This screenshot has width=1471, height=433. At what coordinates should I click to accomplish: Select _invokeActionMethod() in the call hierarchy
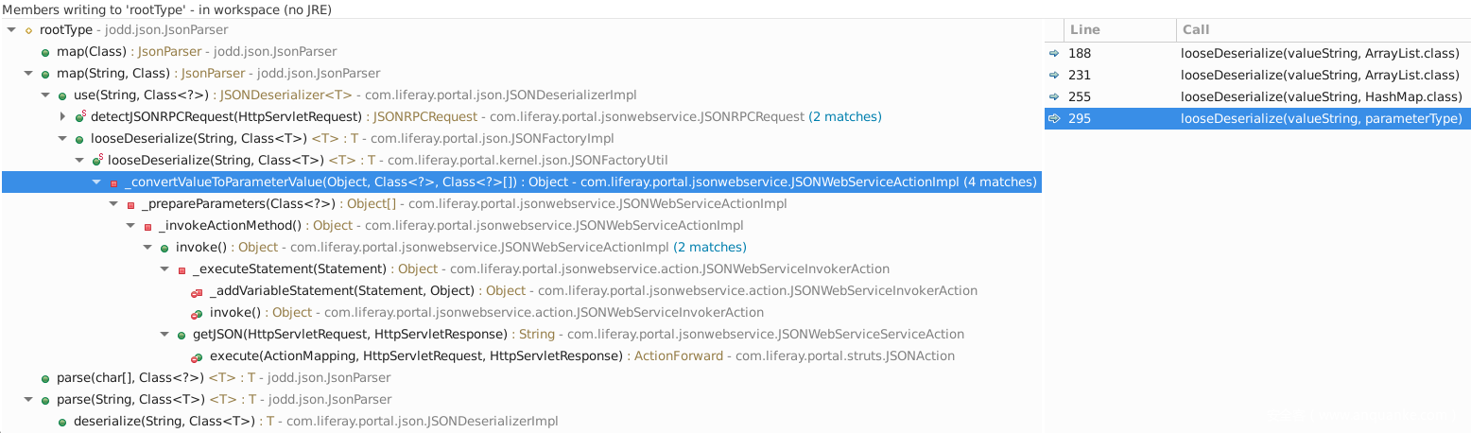(229, 226)
